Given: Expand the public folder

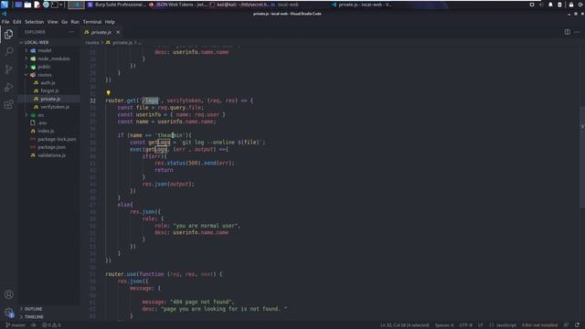Looking at the screenshot, I should pyautogui.click(x=49, y=67).
